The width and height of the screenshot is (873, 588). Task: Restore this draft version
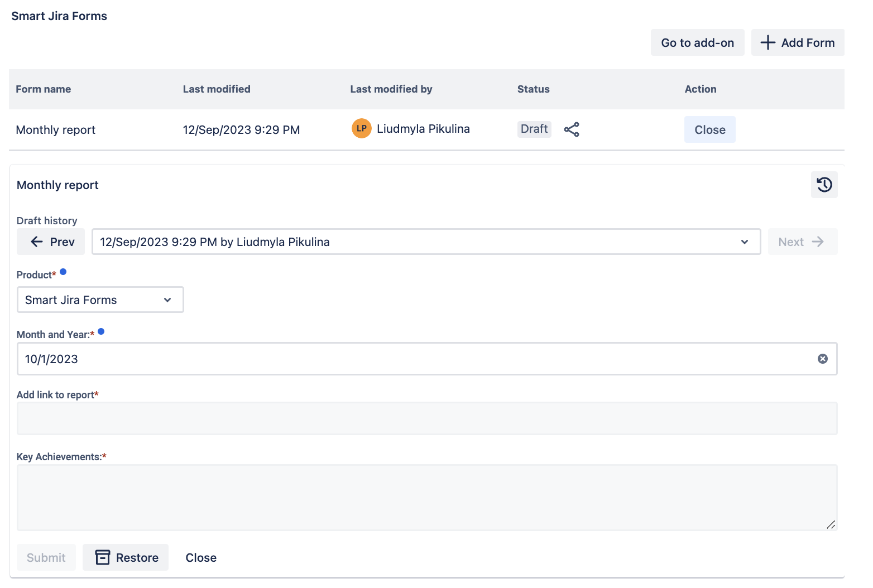coord(126,557)
